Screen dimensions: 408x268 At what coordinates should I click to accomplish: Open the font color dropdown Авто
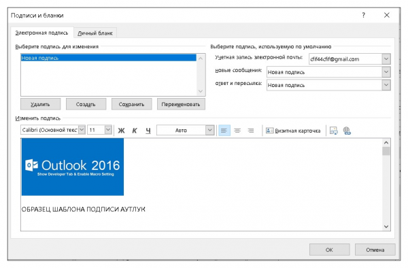pyautogui.click(x=209, y=130)
